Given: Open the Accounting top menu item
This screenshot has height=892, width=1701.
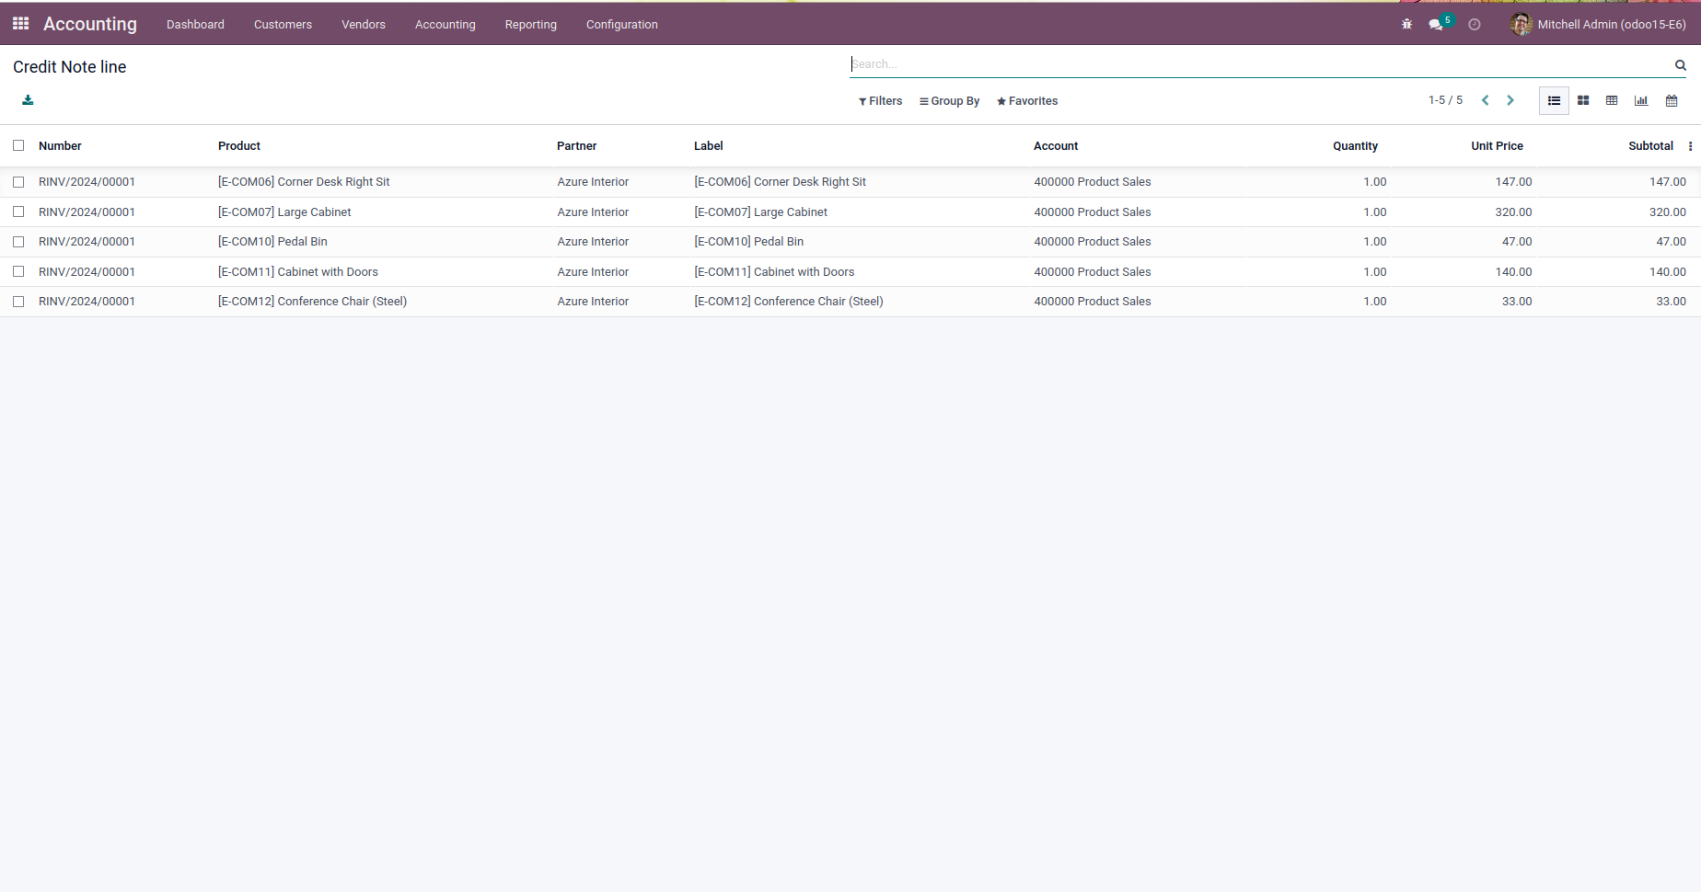Looking at the screenshot, I should pyautogui.click(x=445, y=25).
